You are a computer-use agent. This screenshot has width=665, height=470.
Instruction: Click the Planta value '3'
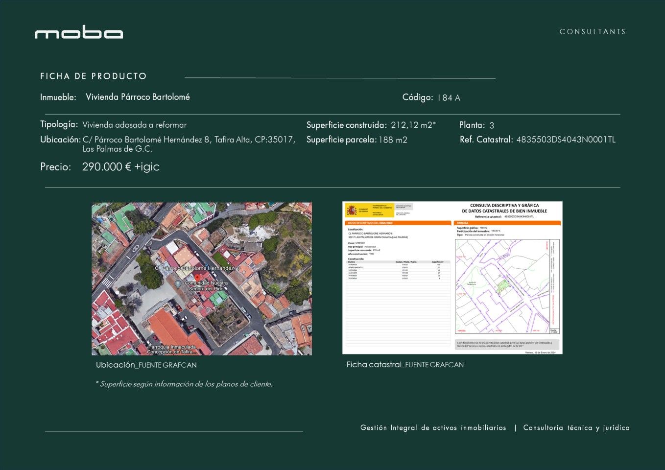(492, 125)
